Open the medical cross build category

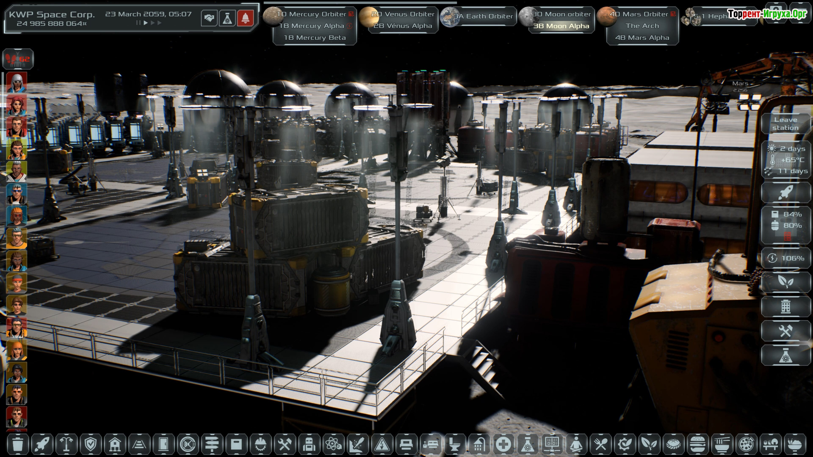(503, 444)
